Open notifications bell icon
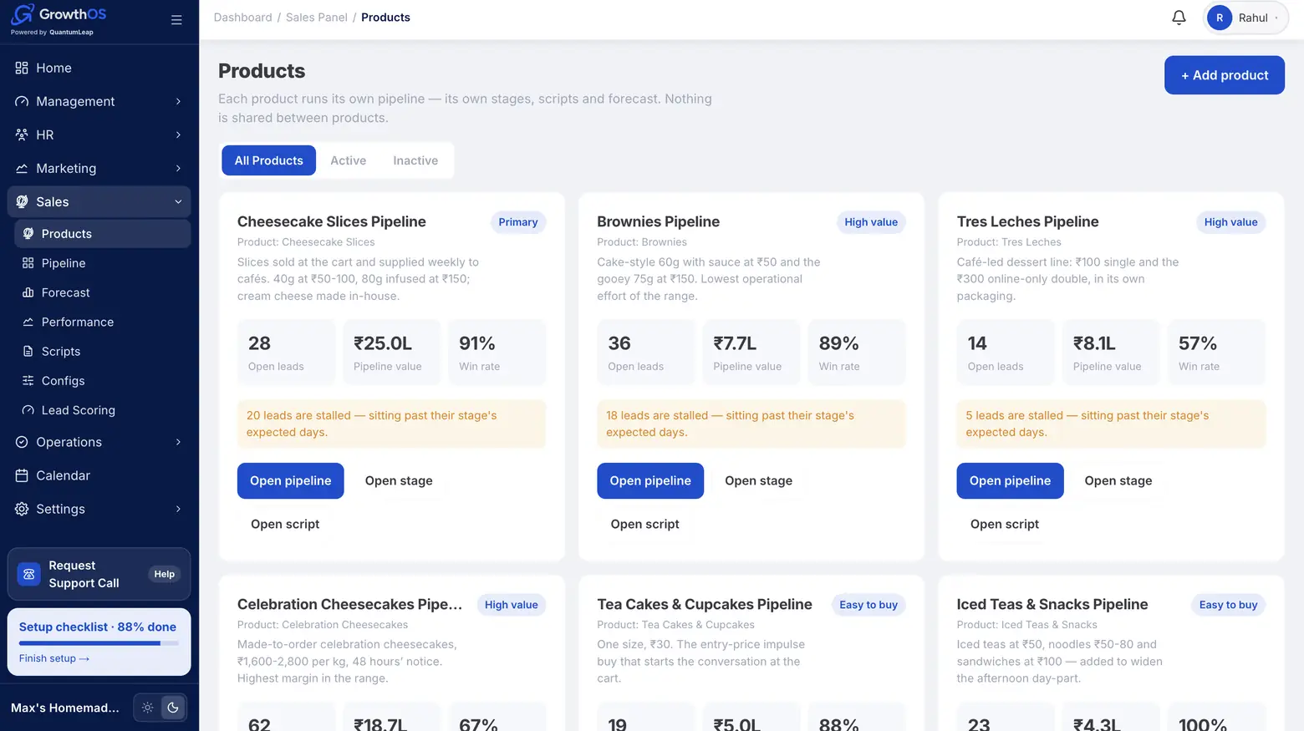The image size is (1304, 731). click(1179, 18)
